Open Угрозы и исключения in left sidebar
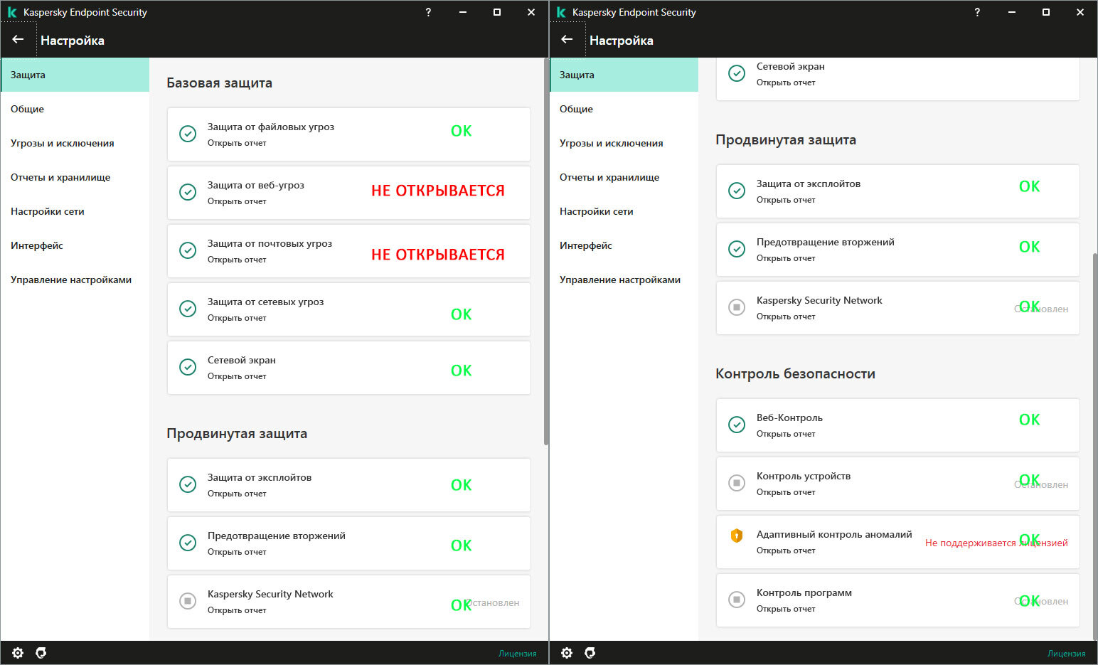 click(x=75, y=143)
